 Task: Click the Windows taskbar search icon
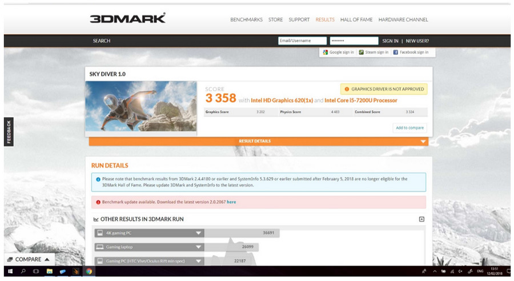tap(23, 271)
